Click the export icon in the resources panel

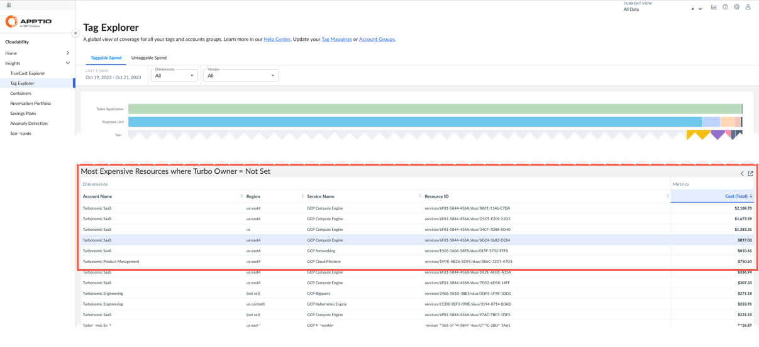(x=750, y=173)
